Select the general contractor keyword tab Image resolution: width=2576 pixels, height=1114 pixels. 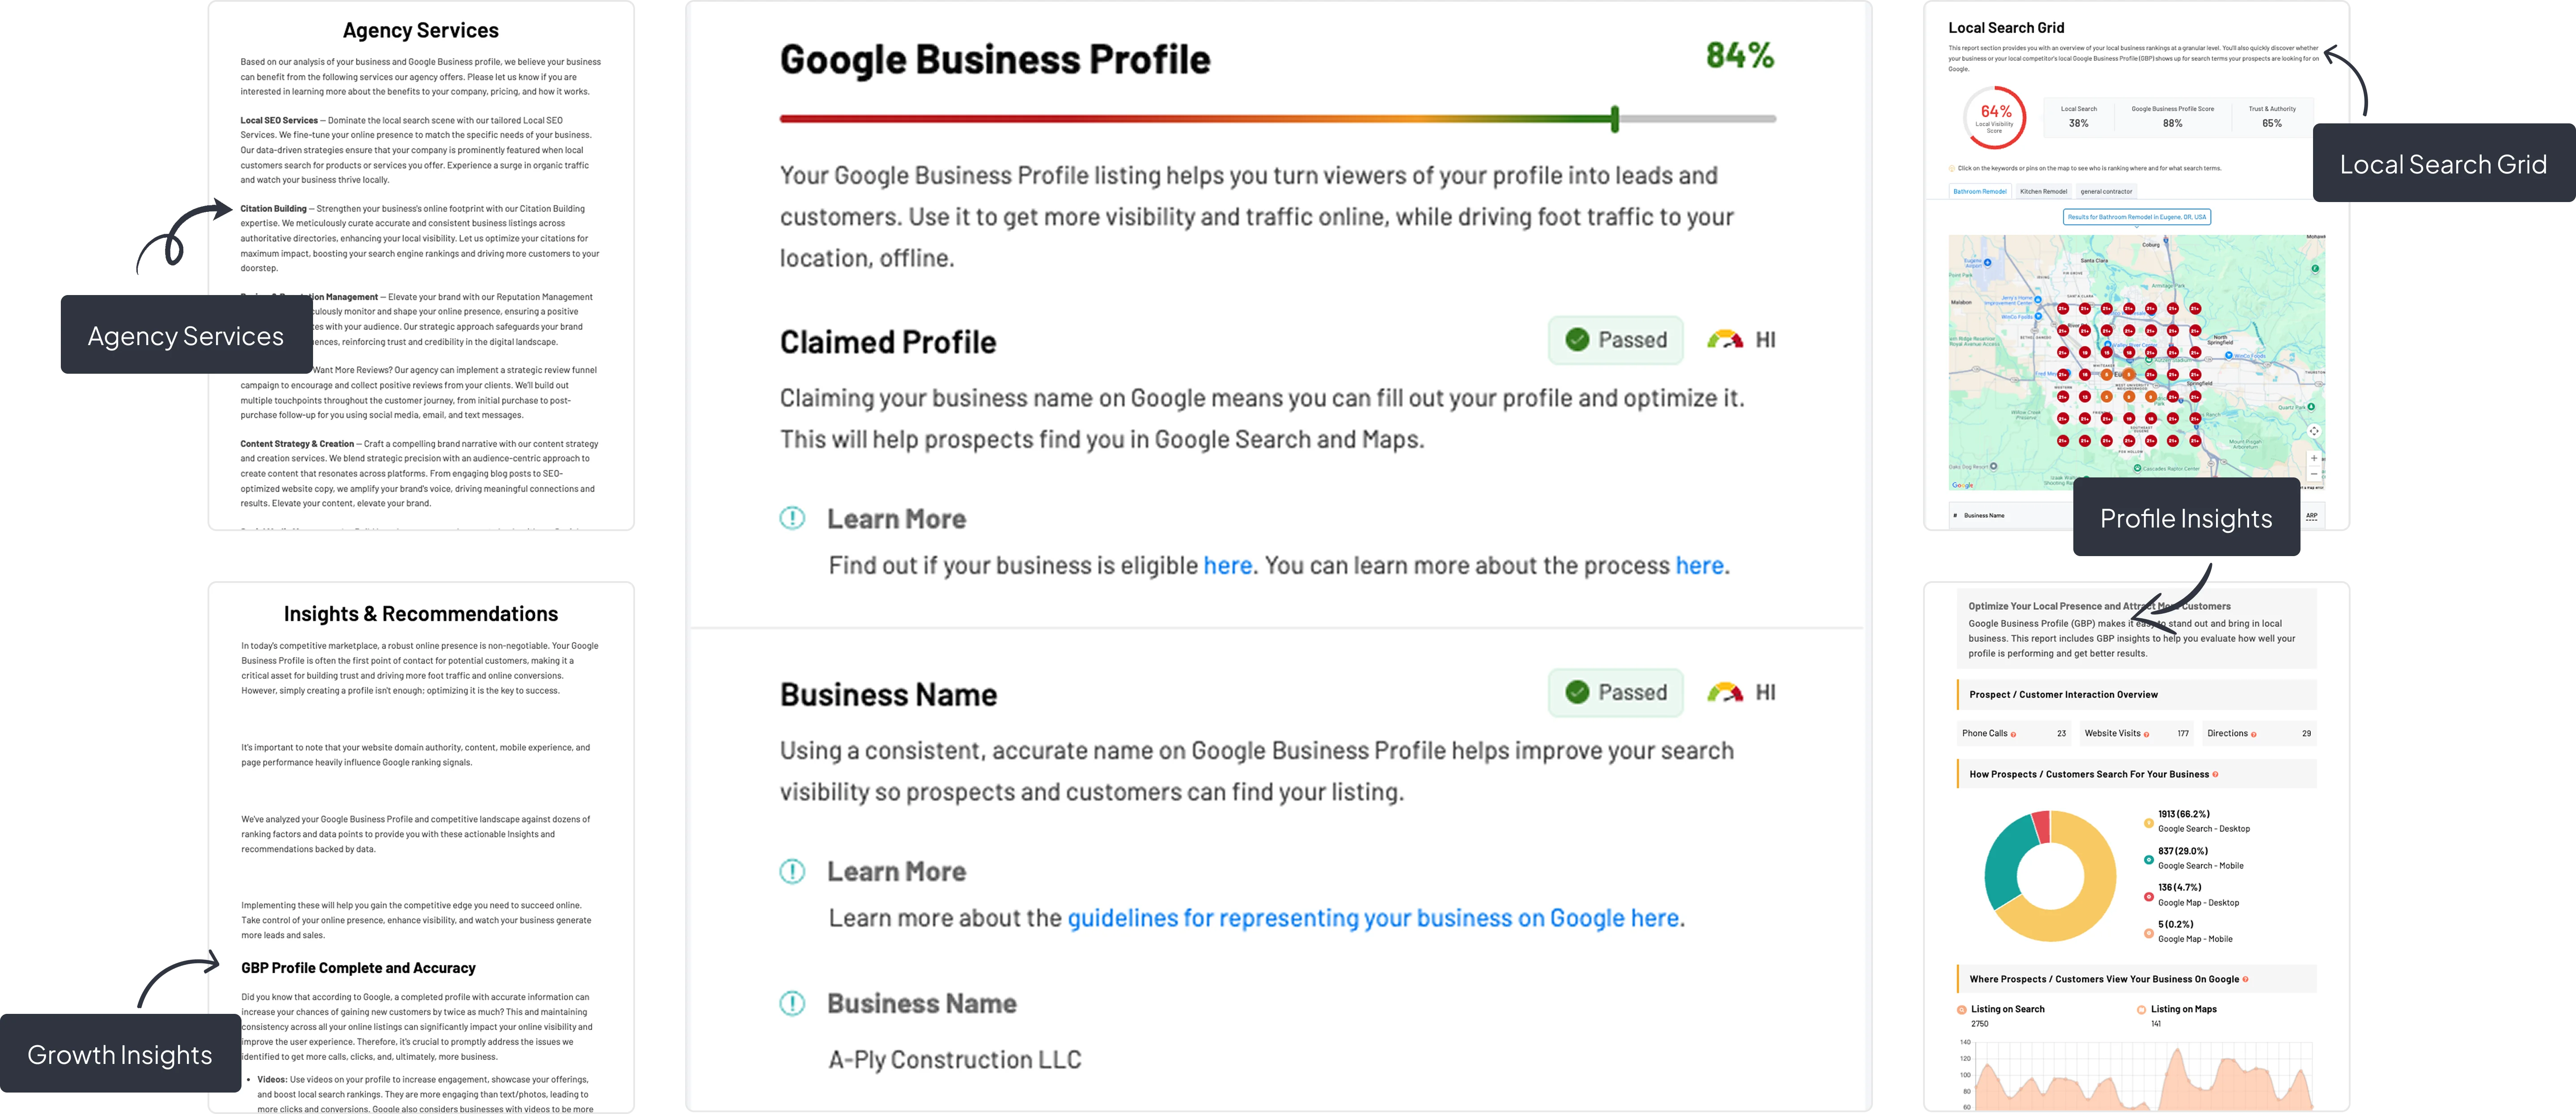coord(2106,191)
